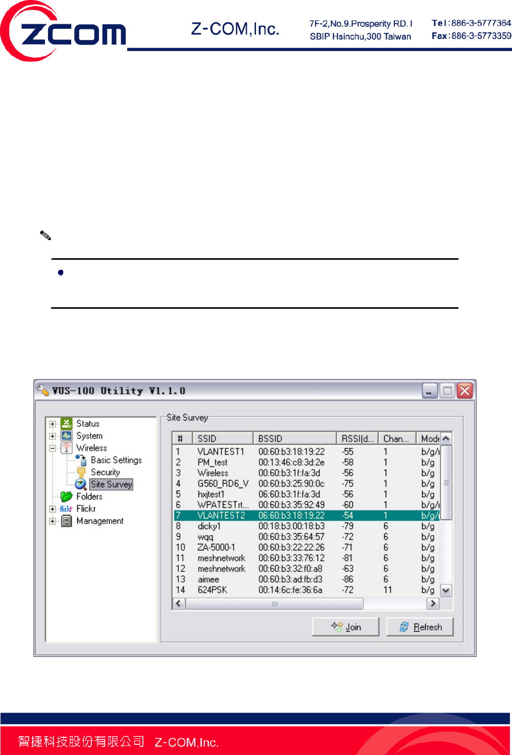Click the horizontal scrollbar thumb

tap(275, 603)
